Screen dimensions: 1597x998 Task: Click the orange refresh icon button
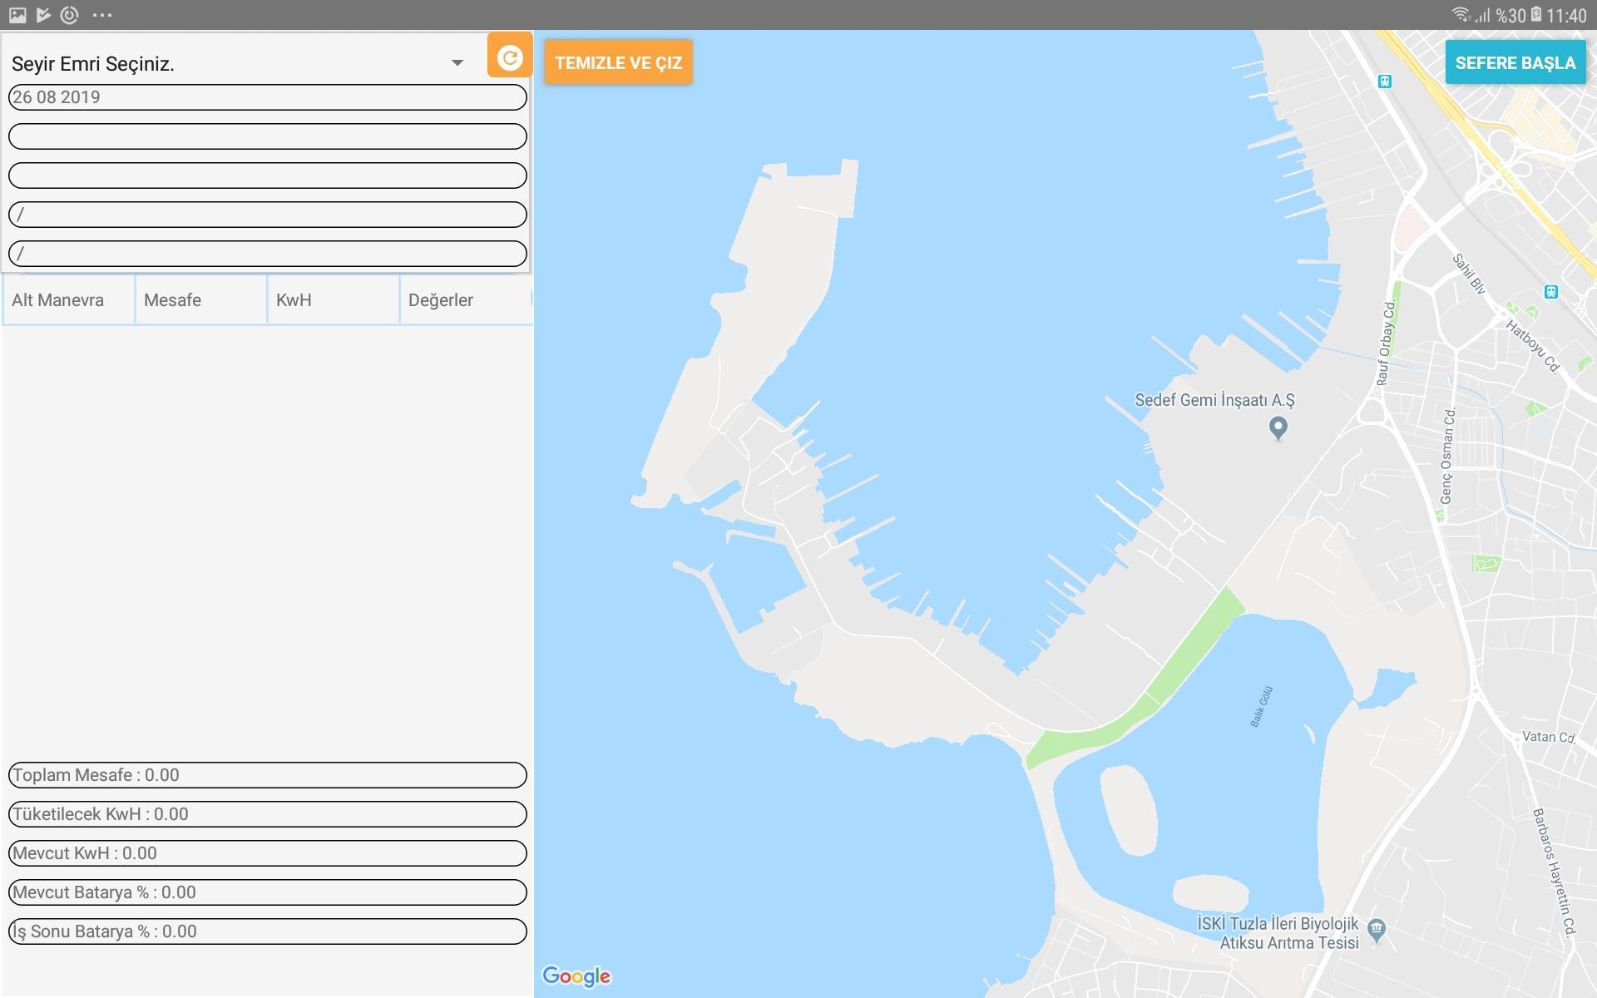click(510, 56)
